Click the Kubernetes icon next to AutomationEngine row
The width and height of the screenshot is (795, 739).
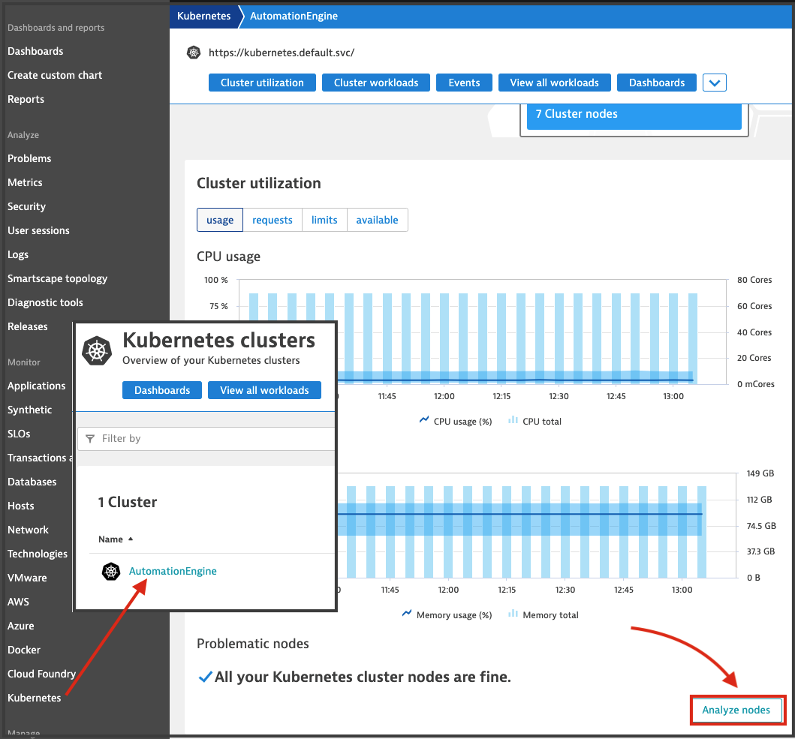[x=111, y=571]
